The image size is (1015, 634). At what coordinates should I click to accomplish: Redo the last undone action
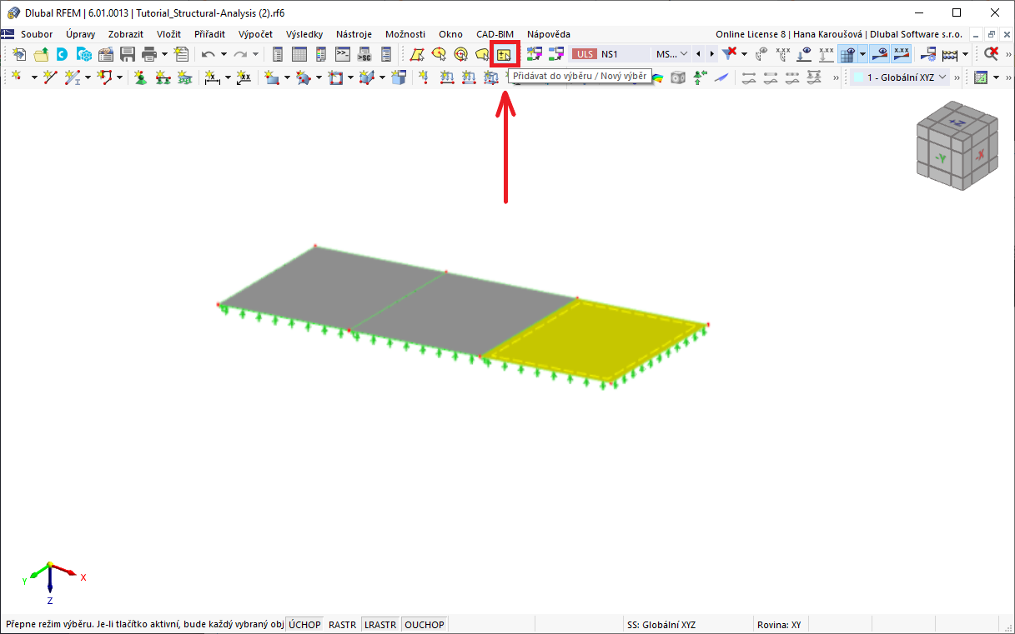239,54
